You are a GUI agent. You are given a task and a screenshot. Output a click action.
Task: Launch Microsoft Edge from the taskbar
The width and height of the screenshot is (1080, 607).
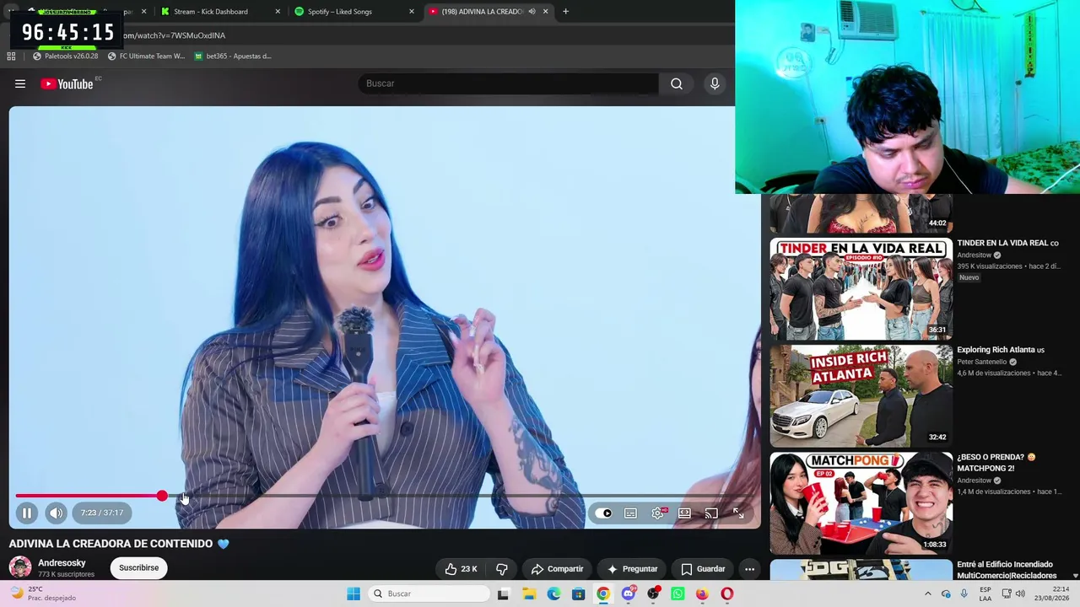[x=553, y=594]
